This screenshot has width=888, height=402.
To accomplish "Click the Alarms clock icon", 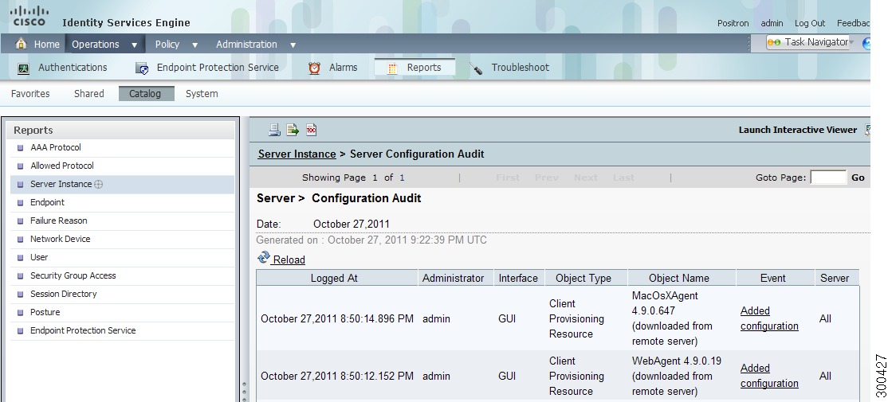I will pos(314,68).
